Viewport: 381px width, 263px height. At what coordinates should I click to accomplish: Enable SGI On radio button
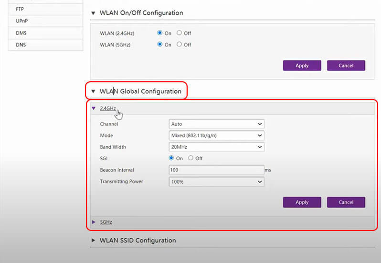171,158
